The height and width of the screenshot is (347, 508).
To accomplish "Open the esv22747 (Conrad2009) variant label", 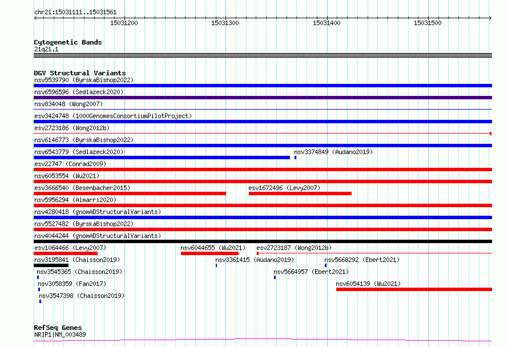I will (x=70, y=164).
